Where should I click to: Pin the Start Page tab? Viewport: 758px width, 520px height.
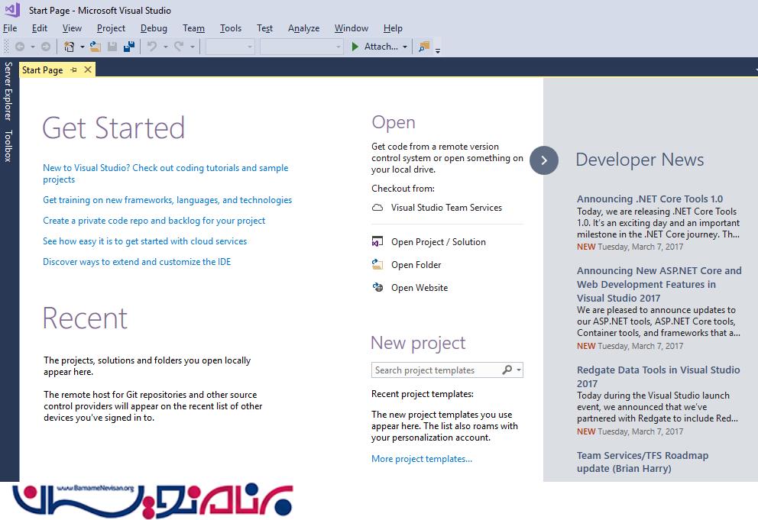pos(73,70)
